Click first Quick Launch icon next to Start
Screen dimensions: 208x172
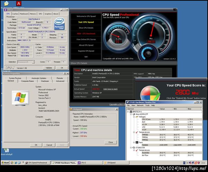pyautogui.click(x=12, y=163)
